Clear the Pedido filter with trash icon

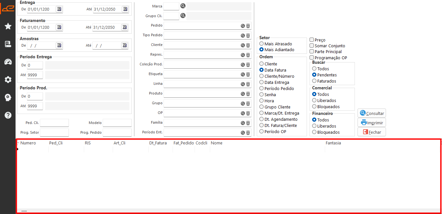pos(248,26)
